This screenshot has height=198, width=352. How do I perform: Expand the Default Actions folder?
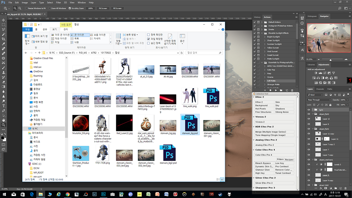262,22
